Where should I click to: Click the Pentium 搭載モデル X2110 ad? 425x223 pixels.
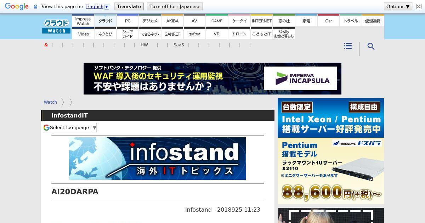331,171
